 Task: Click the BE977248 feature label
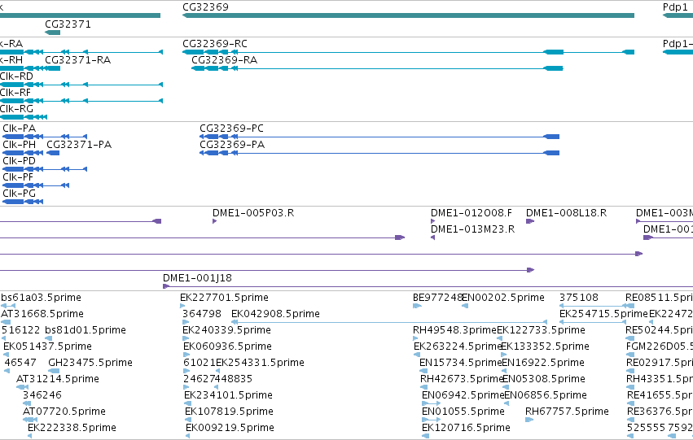(x=437, y=297)
